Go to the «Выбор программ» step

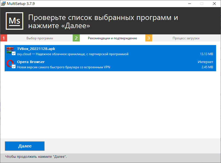click(x=40, y=38)
